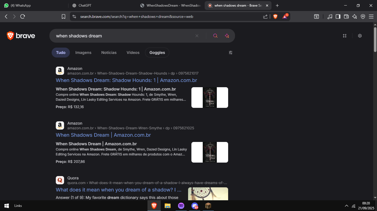Click the Amazon favicon of Wren-Smythe result
377x211 pixels.
tap(60, 125)
